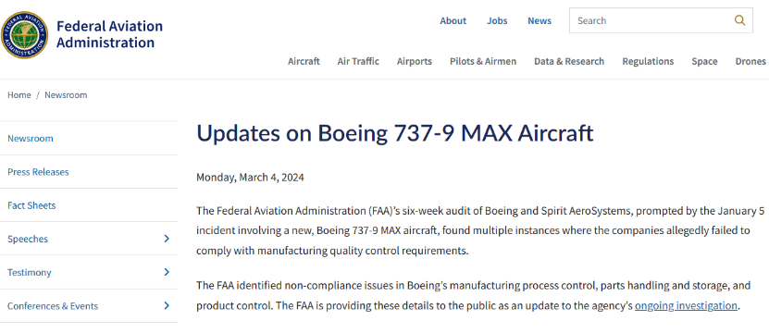The width and height of the screenshot is (769, 333).
Task: Open the Airports navigation menu
Action: click(415, 61)
